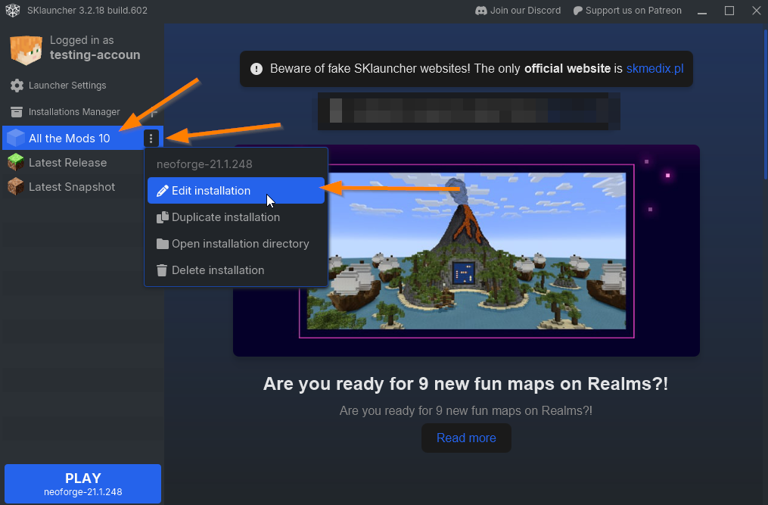Open Launcher Settings
The width and height of the screenshot is (768, 505).
pos(67,86)
